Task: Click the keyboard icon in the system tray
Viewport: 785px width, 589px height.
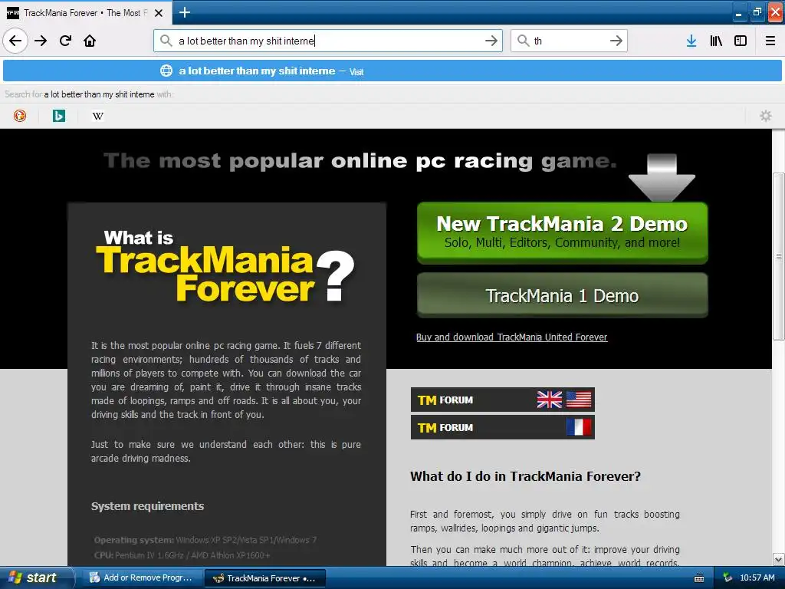Action: 699,578
